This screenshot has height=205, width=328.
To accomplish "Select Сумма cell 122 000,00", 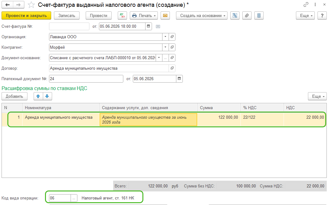I will click(219, 119).
